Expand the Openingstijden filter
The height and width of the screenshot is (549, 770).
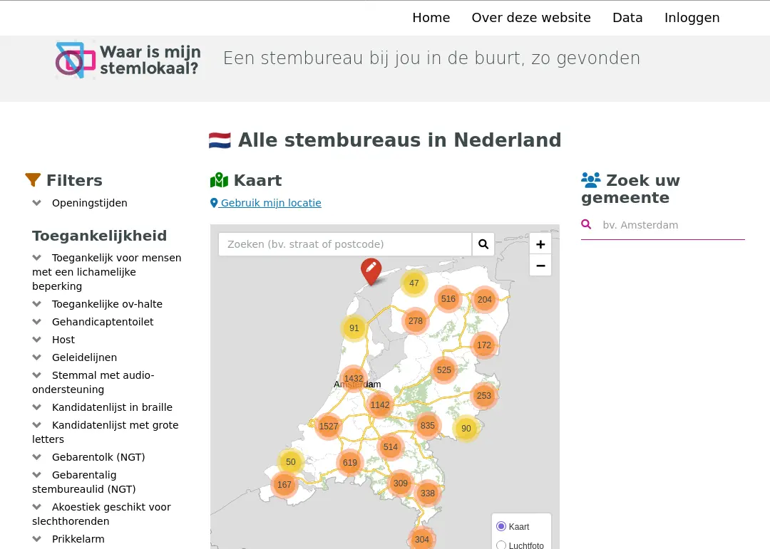(37, 203)
